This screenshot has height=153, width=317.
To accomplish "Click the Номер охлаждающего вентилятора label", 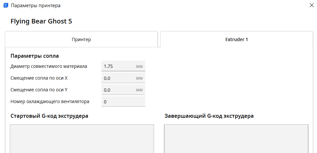I will pos(50,101).
